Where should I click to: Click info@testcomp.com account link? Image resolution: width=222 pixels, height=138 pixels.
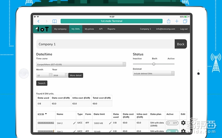165,29
